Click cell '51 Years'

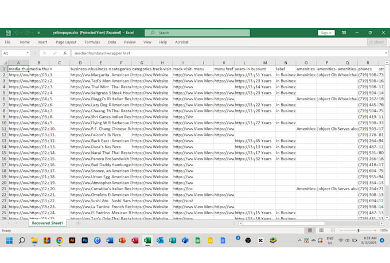265,75
